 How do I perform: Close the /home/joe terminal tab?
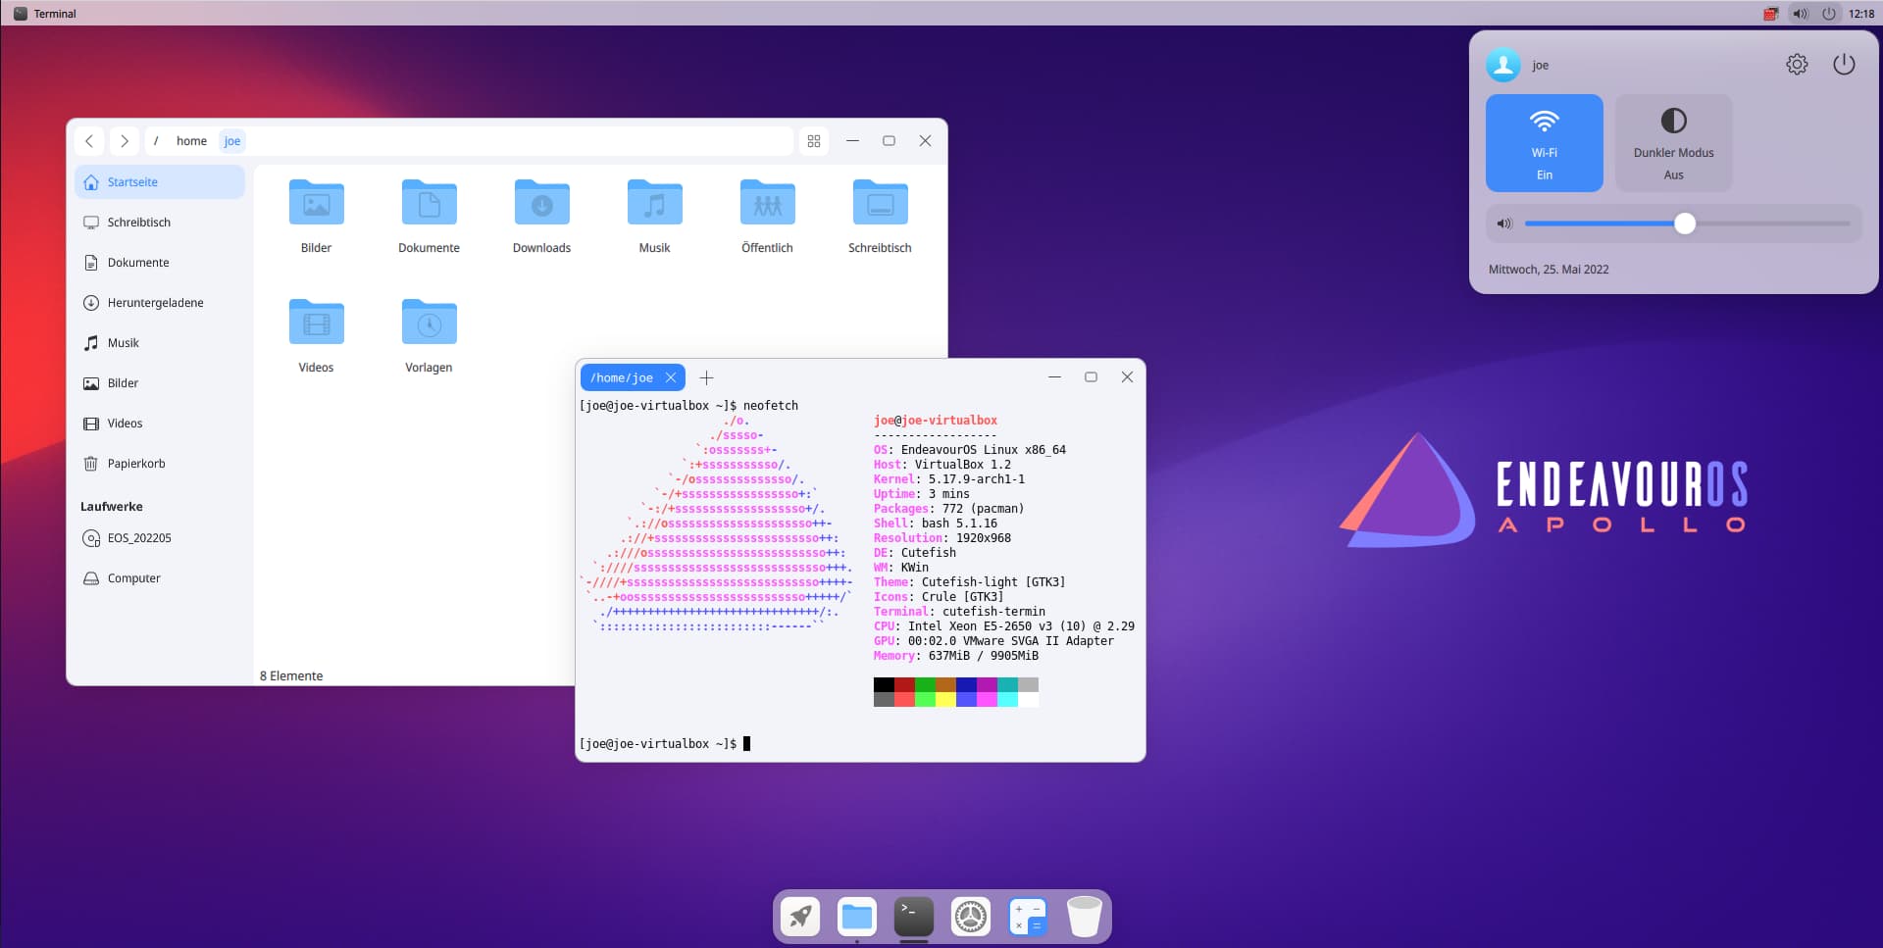pos(671,377)
